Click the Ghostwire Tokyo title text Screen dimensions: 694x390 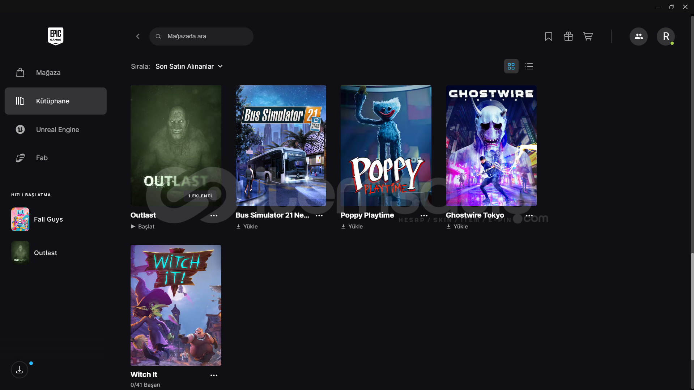point(475,215)
